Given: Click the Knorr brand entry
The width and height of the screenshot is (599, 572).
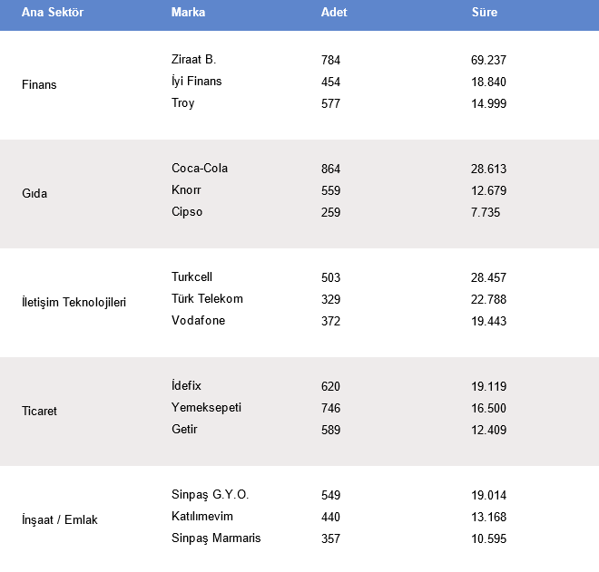Looking at the screenshot, I should click(x=186, y=190).
